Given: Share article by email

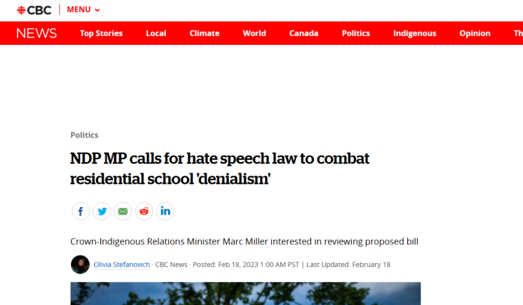Looking at the screenshot, I should pyautogui.click(x=123, y=212).
